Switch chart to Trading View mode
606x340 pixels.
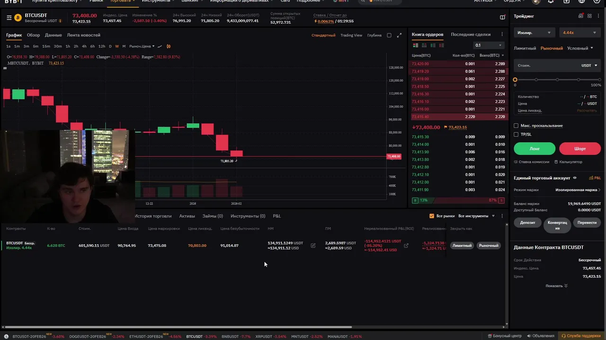coord(351,35)
